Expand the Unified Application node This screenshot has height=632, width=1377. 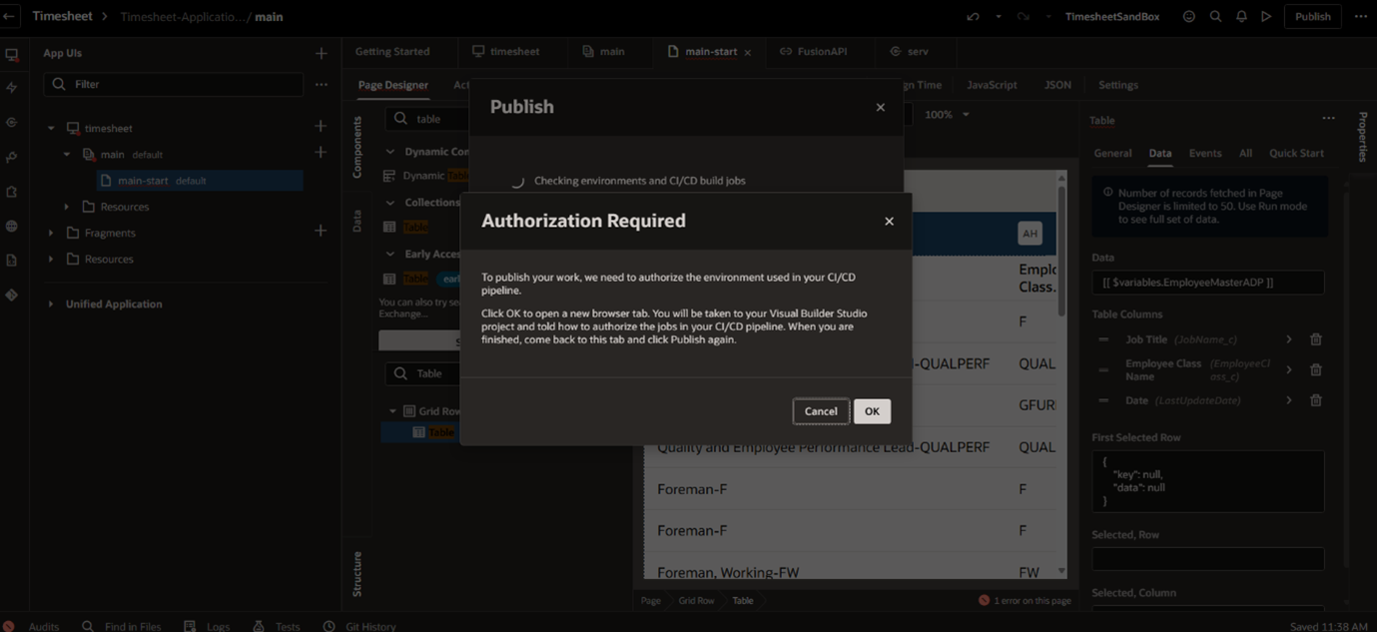pyautogui.click(x=51, y=305)
